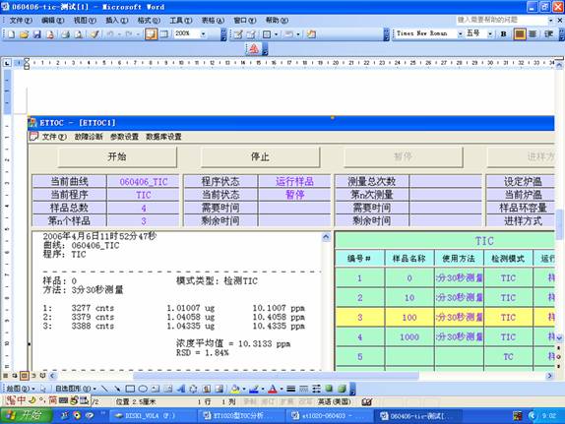Open the 表格 Table menu

pyautogui.click(x=213, y=21)
